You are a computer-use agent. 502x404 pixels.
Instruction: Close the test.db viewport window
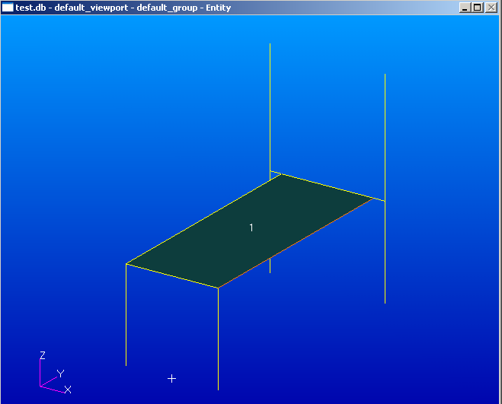tap(491, 8)
